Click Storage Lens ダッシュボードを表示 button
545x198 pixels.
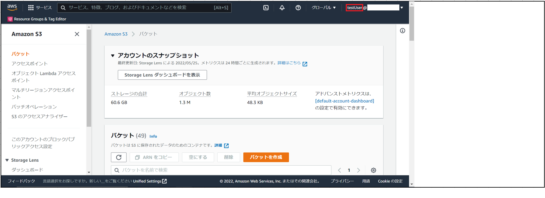click(x=162, y=75)
